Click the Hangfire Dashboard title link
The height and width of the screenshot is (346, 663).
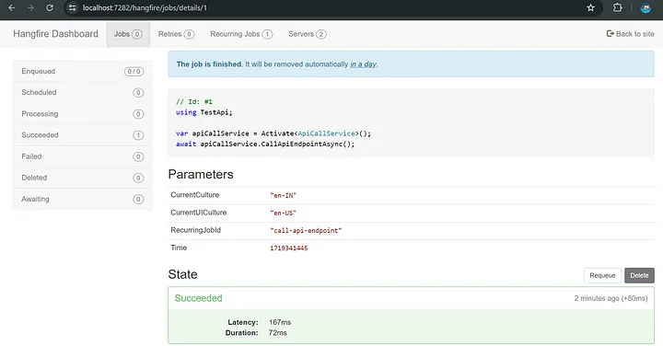pyautogui.click(x=55, y=34)
